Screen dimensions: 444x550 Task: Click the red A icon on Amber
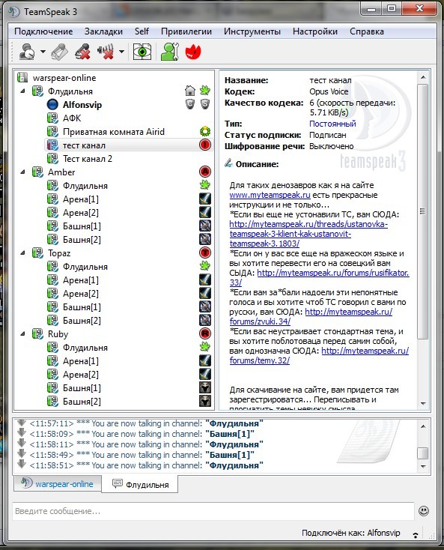click(x=205, y=172)
